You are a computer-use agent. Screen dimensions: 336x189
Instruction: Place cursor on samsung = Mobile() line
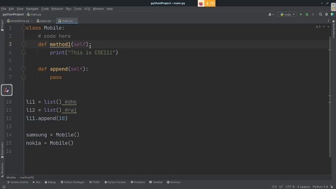[52, 135]
